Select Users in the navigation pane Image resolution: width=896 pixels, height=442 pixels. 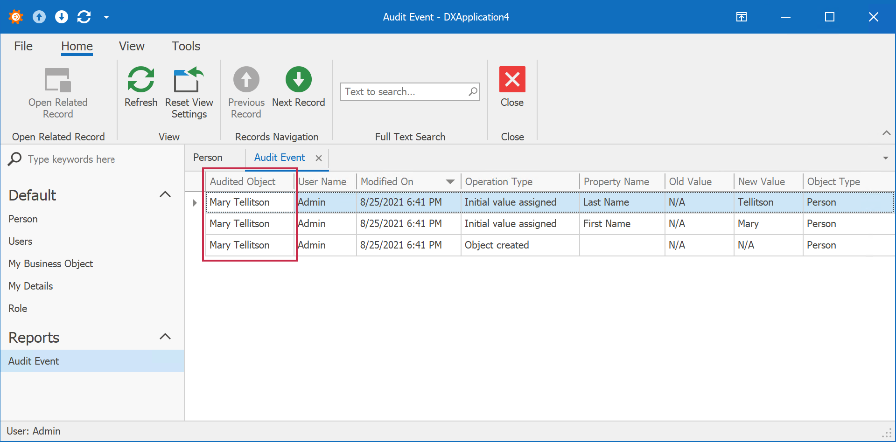point(21,242)
